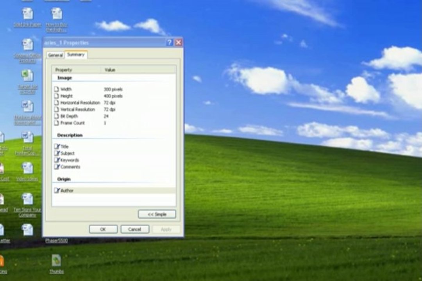The image size is (422, 281).
Task: Click the Frame Count value 1
Action: [x=105, y=123]
